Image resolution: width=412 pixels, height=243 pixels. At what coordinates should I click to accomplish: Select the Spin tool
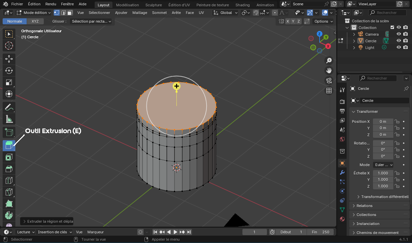tap(9, 215)
